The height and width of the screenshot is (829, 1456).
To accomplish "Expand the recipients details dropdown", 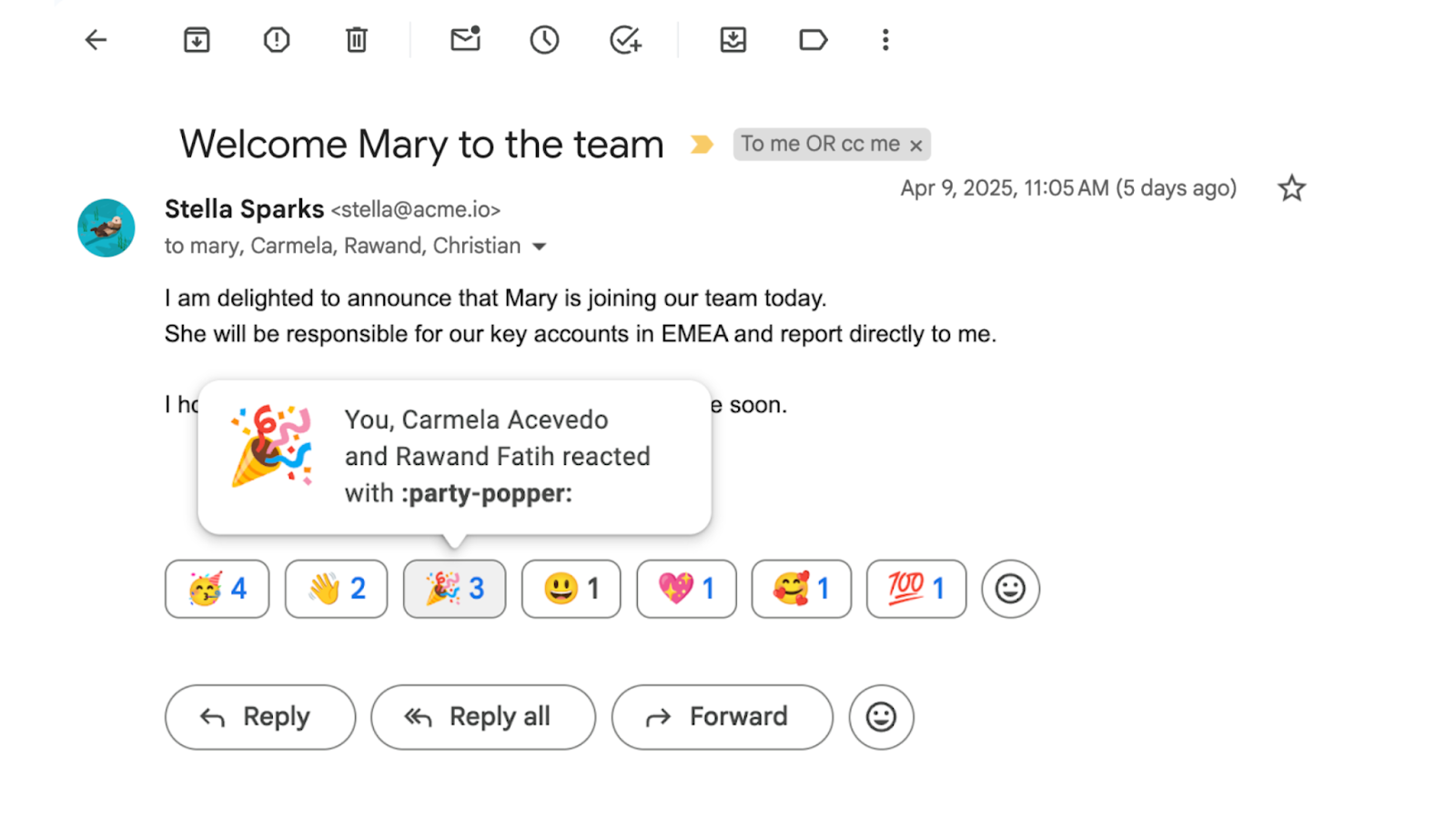I will coord(540,246).
